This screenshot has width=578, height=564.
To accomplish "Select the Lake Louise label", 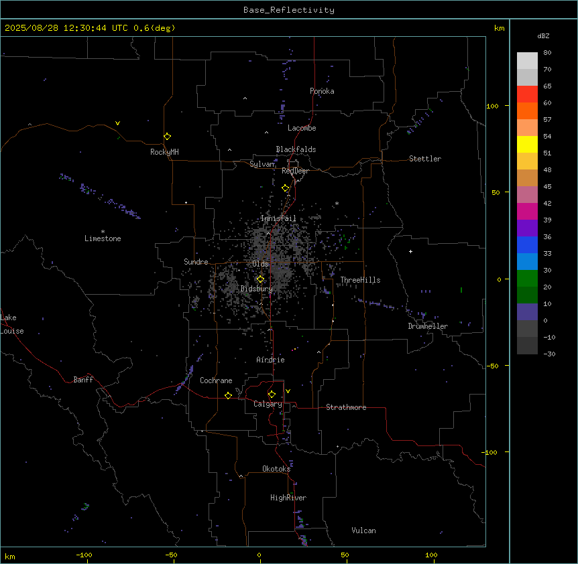I will 12,324.
